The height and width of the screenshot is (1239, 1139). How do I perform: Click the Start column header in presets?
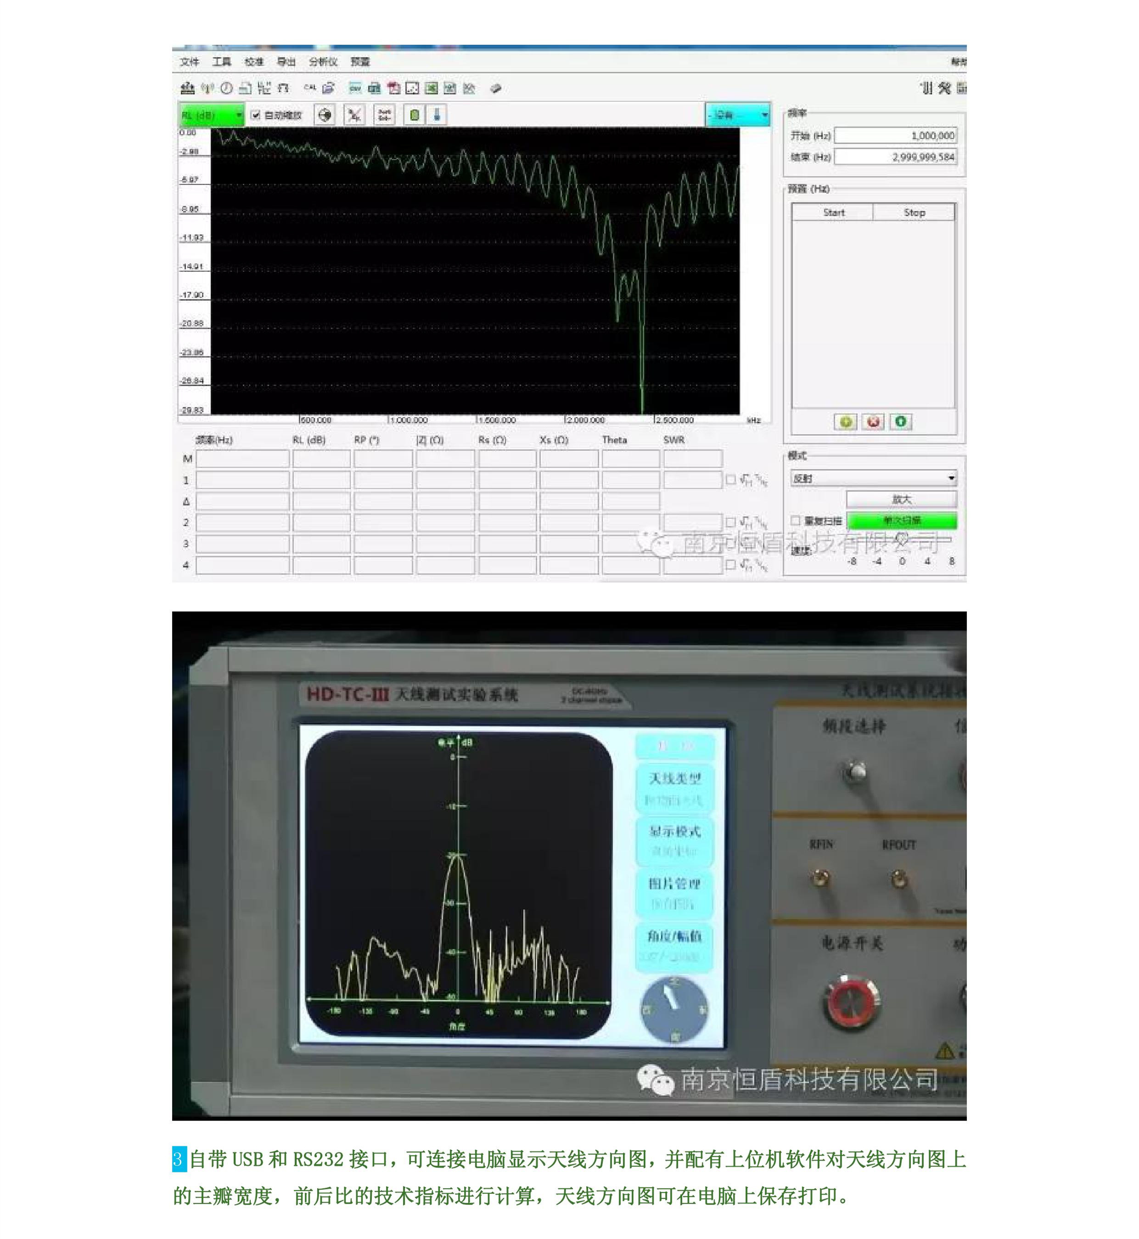(x=833, y=212)
